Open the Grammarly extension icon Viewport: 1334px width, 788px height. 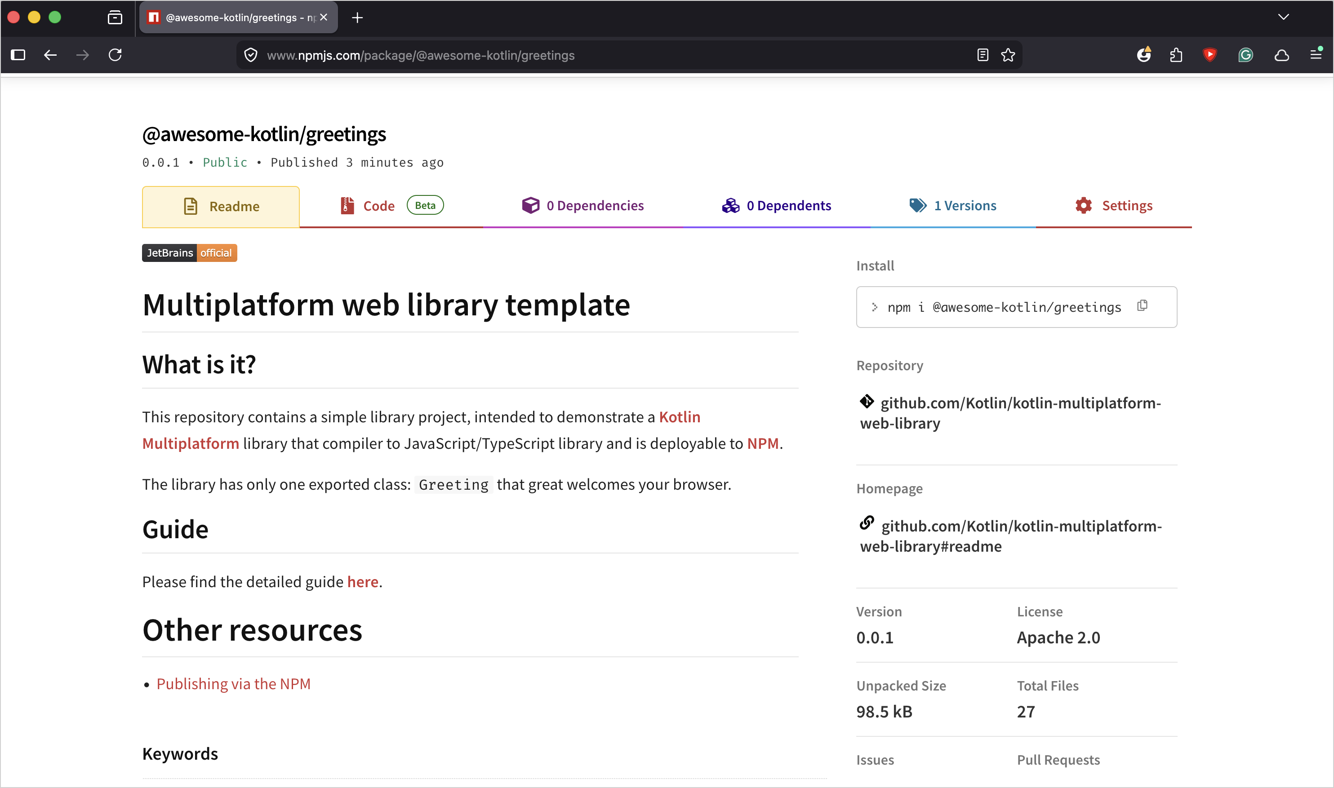click(1245, 55)
